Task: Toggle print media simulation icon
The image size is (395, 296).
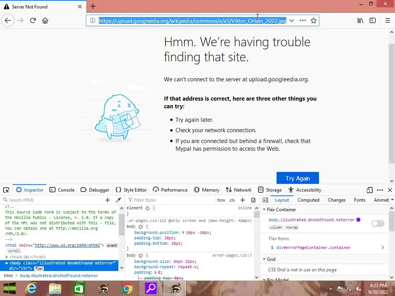Action: click(253, 200)
